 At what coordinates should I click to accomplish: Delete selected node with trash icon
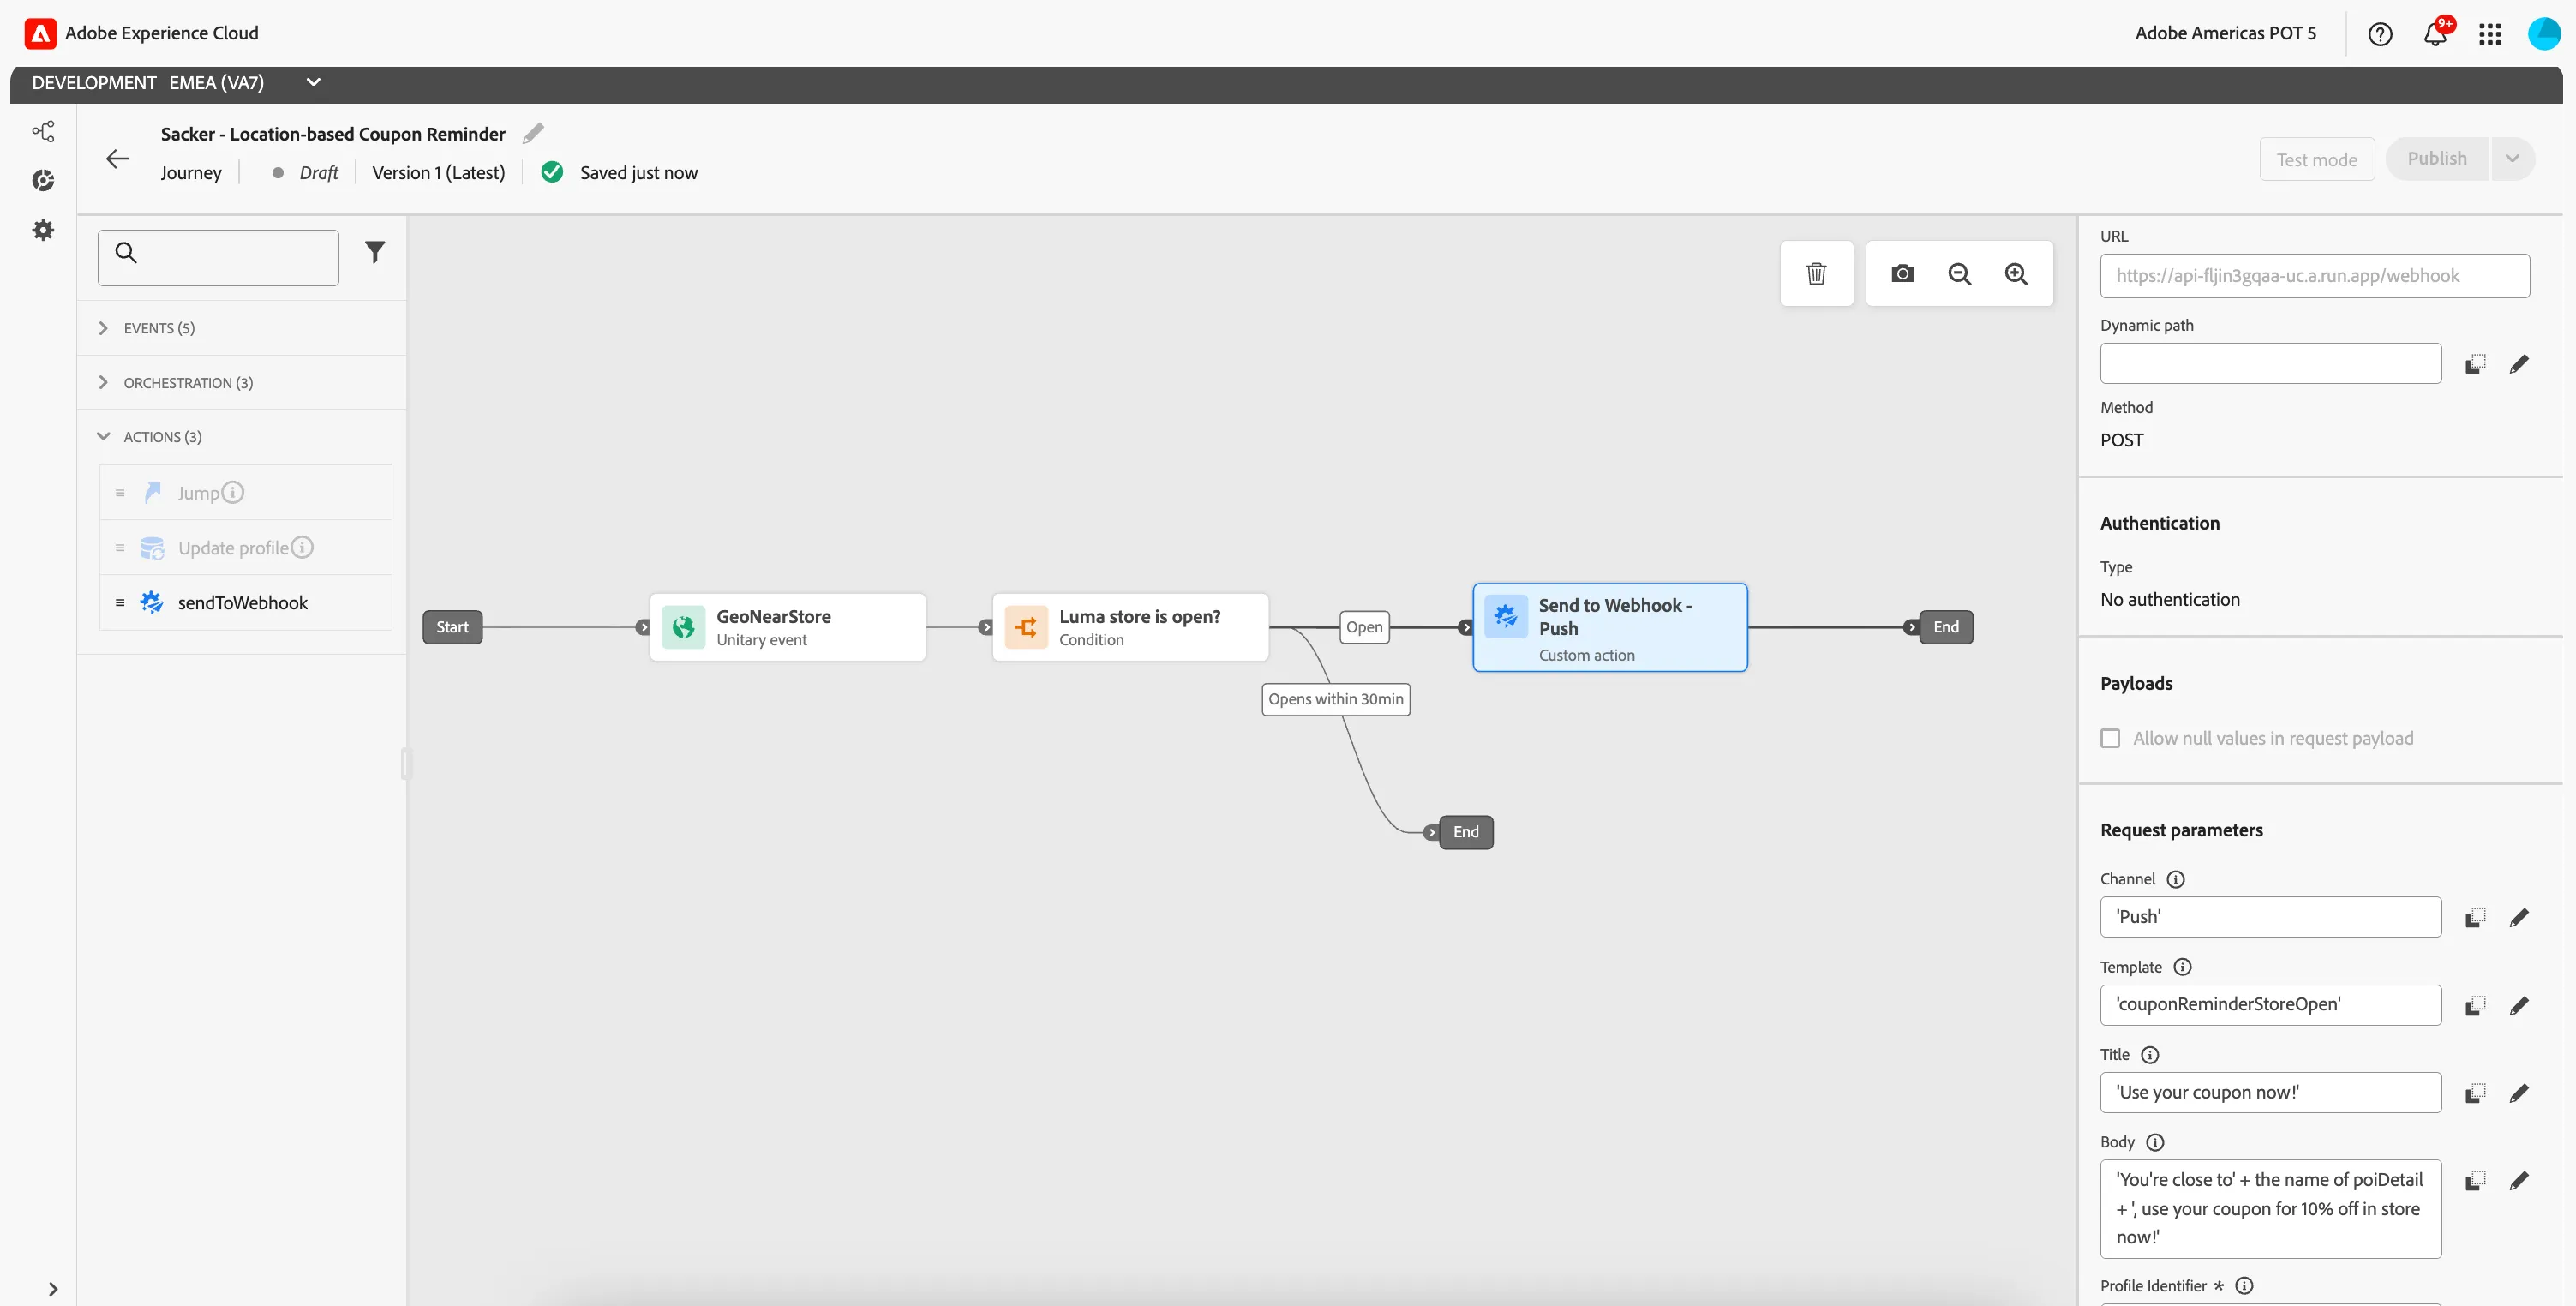(x=1816, y=273)
